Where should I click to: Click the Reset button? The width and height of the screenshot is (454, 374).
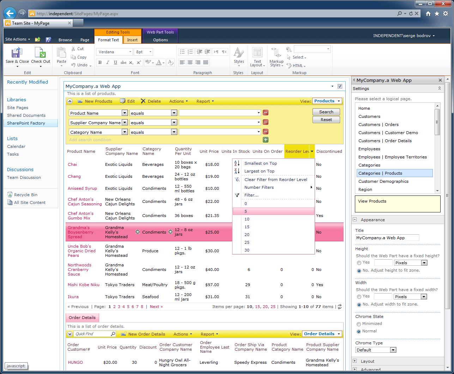point(326,120)
